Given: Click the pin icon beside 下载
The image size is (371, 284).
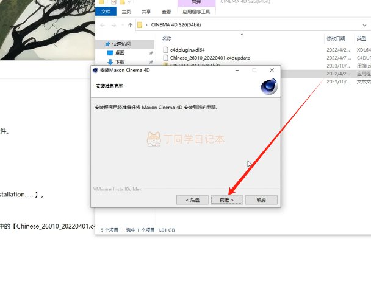Looking at the screenshot, I should point(151,62).
